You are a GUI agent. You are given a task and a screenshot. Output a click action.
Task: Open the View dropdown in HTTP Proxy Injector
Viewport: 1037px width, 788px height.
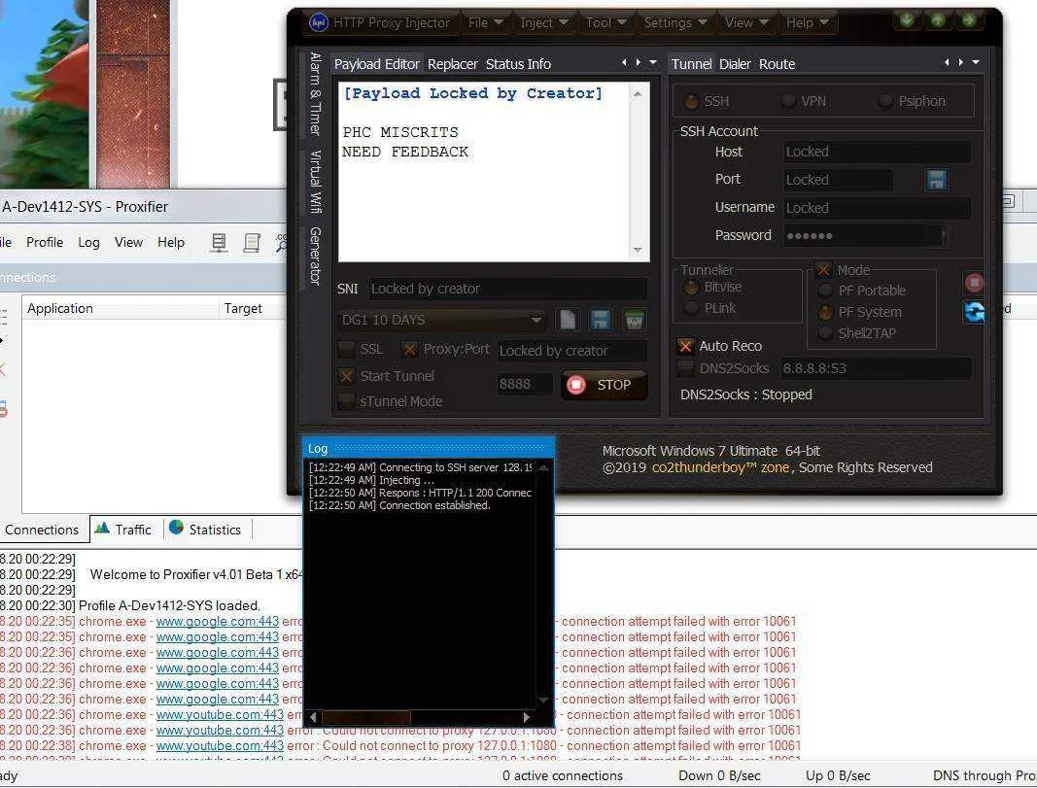click(746, 22)
